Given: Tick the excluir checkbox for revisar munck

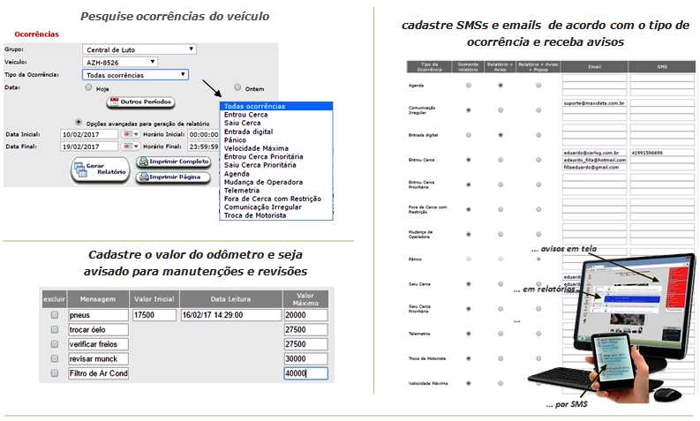Looking at the screenshot, I should [x=55, y=358].
